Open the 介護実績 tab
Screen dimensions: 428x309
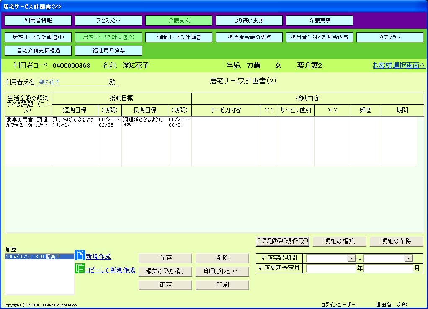[x=320, y=21]
